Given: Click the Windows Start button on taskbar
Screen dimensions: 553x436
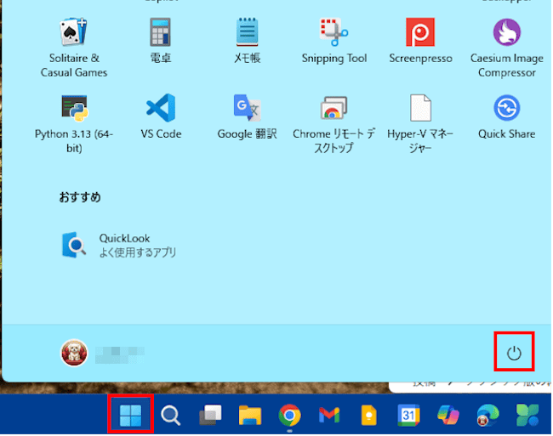Looking at the screenshot, I should [130, 416].
